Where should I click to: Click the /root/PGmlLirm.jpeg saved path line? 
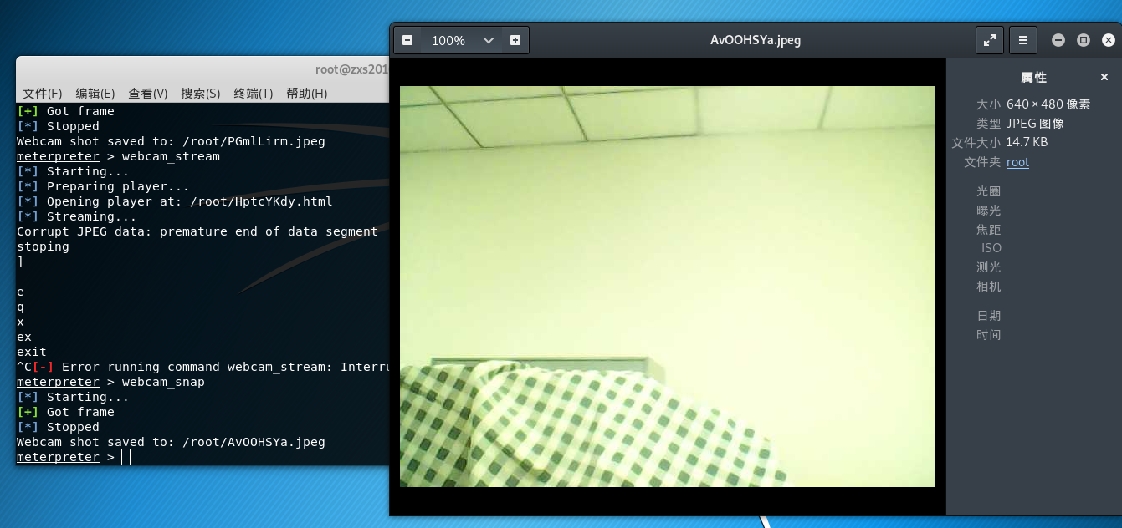click(x=171, y=141)
